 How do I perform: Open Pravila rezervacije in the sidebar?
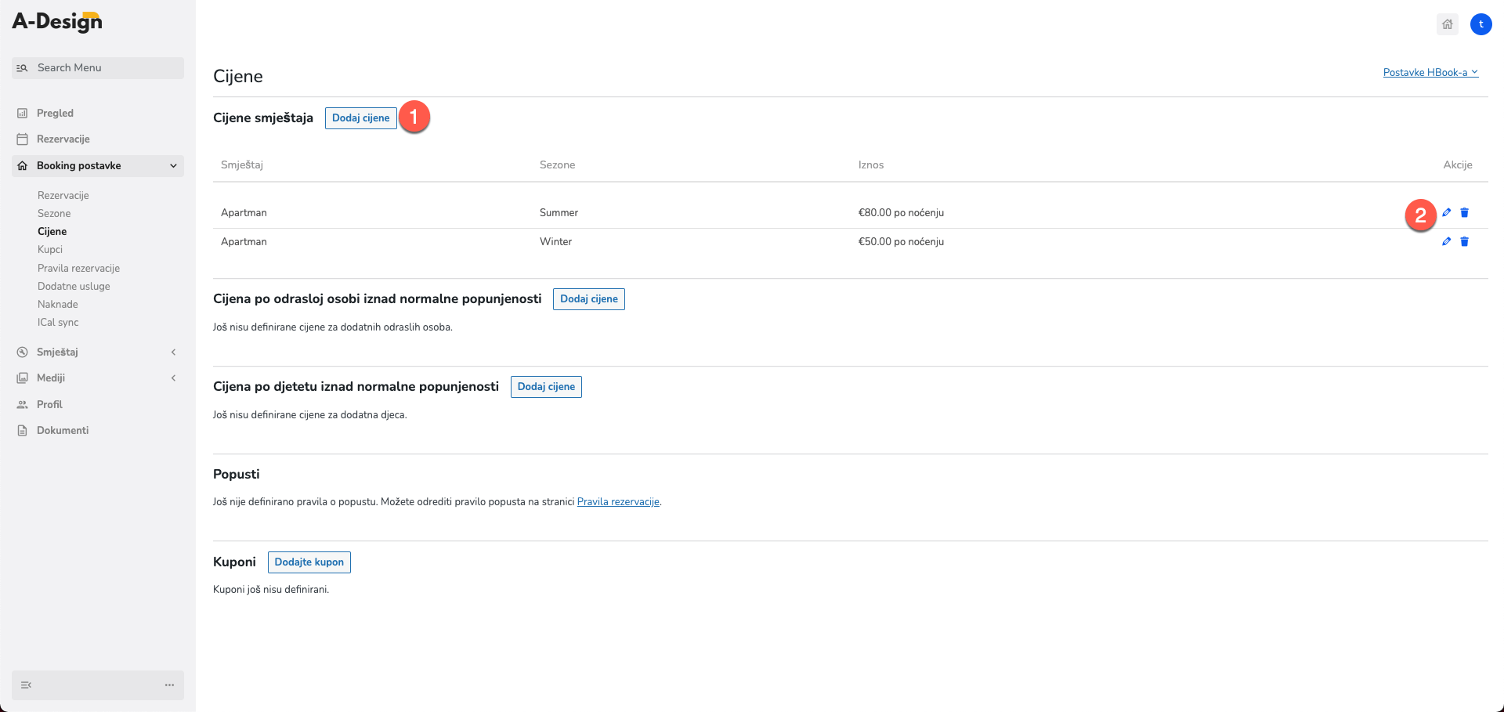pos(78,268)
